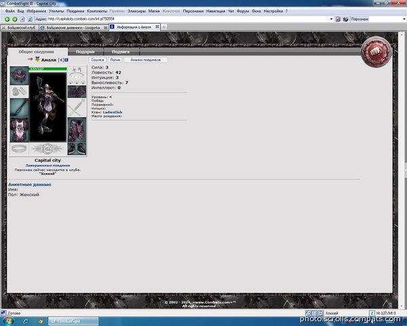Click in the Персонаж input field
This screenshot has width=407, height=326.
click(x=385, y=19)
